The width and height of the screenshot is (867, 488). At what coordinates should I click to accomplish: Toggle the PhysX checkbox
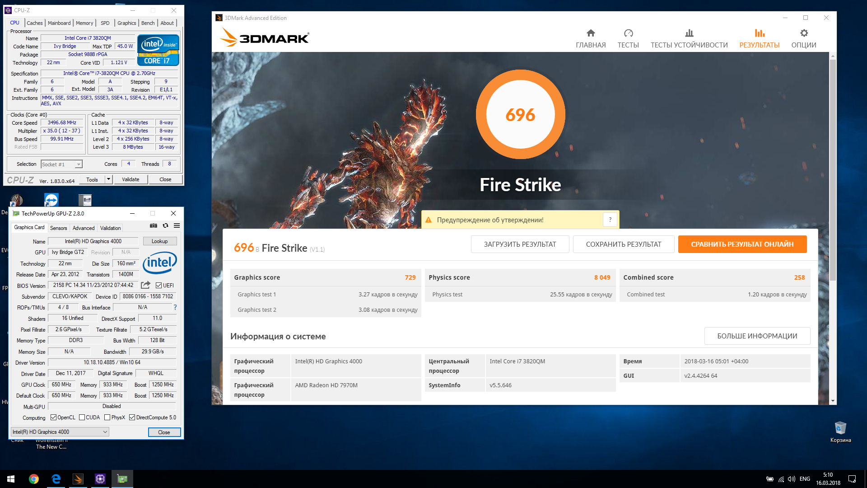[x=107, y=417]
